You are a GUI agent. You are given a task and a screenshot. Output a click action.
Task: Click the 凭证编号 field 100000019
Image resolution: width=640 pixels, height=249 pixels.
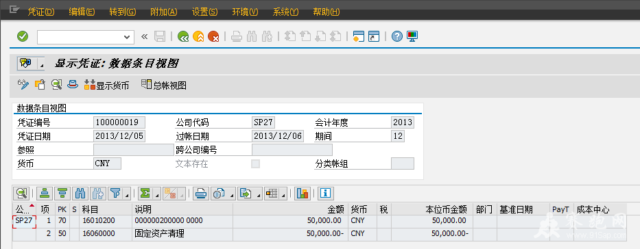(119, 122)
